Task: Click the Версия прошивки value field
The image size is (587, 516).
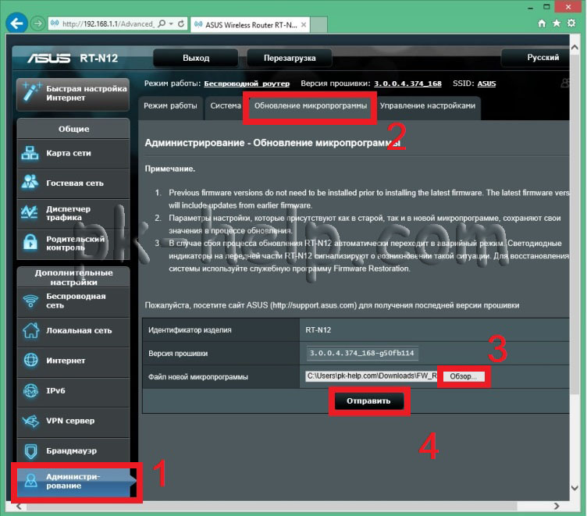Action: tap(362, 353)
